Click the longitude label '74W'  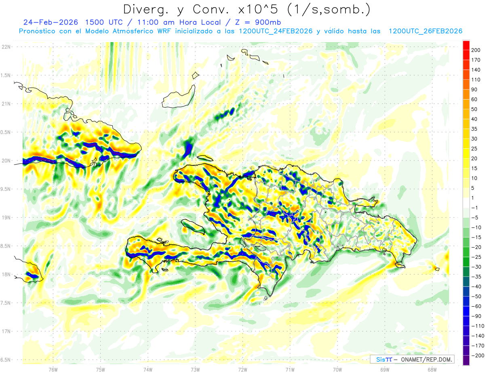pyautogui.click(x=148, y=370)
